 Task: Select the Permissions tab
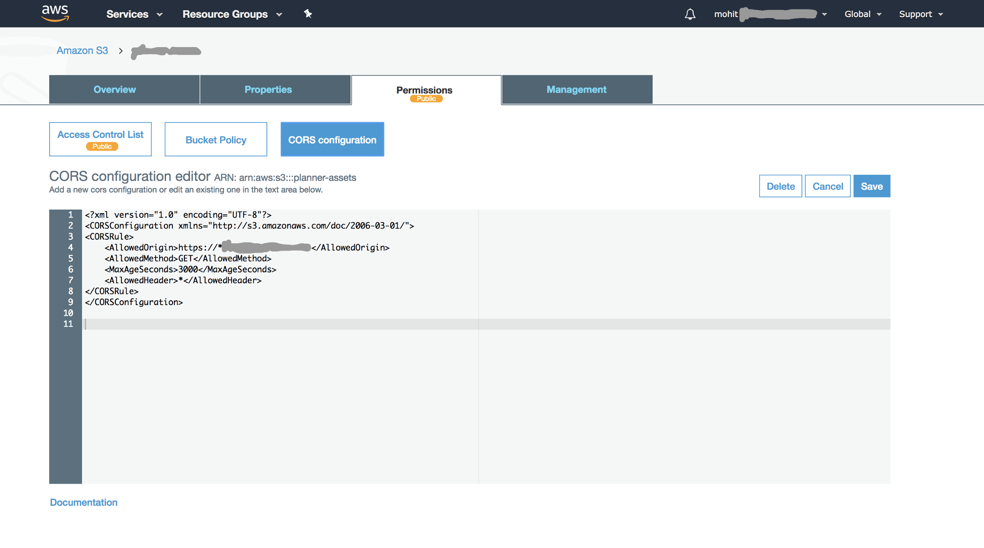point(426,90)
